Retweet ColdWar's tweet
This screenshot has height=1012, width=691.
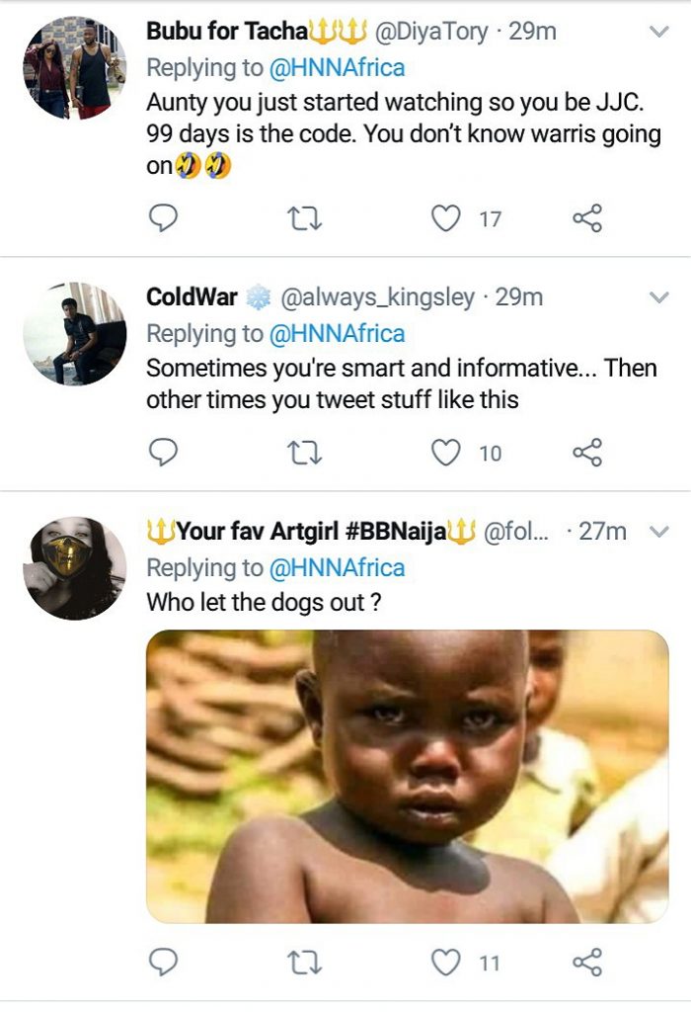coord(303,453)
